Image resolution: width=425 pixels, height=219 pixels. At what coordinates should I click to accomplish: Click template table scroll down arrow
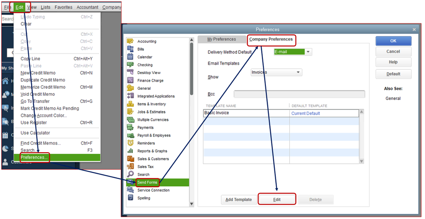(362, 161)
